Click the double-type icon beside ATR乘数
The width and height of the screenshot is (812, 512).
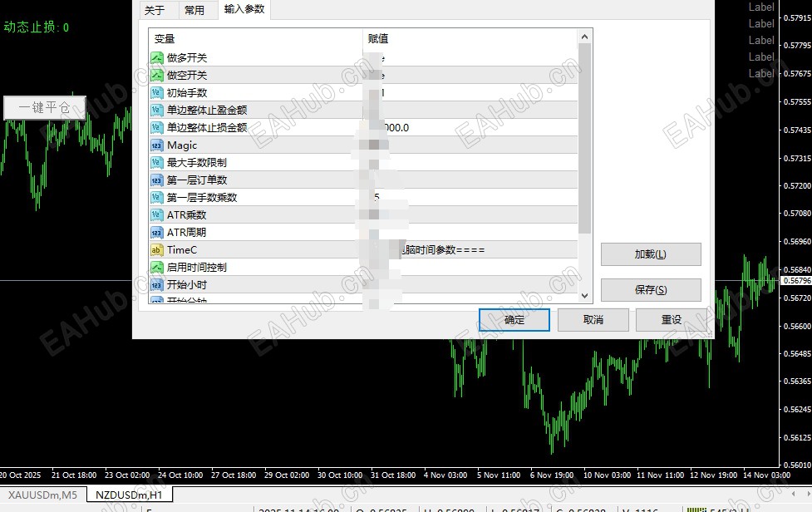point(155,214)
